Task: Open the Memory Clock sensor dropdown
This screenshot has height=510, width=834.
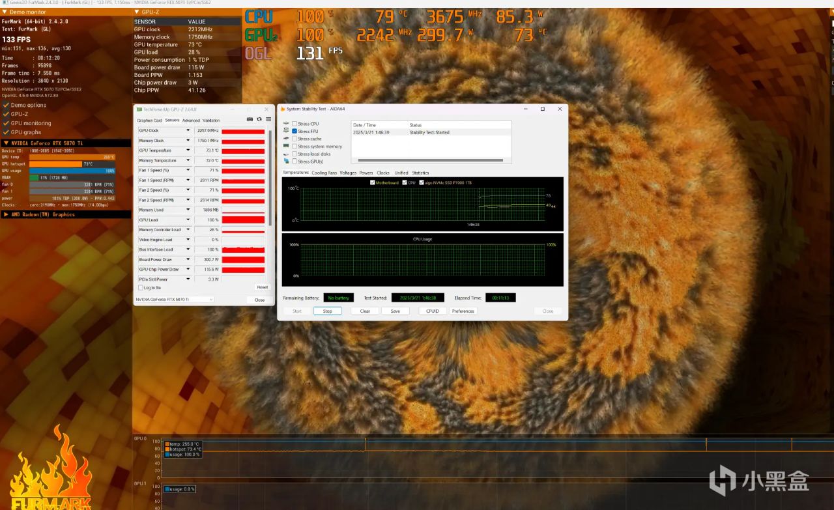Action: click(x=188, y=141)
